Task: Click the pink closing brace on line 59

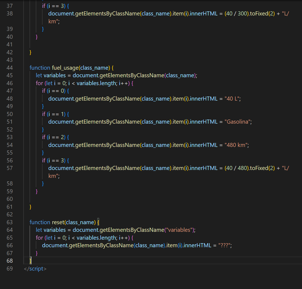Action: [x=37, y=191]
